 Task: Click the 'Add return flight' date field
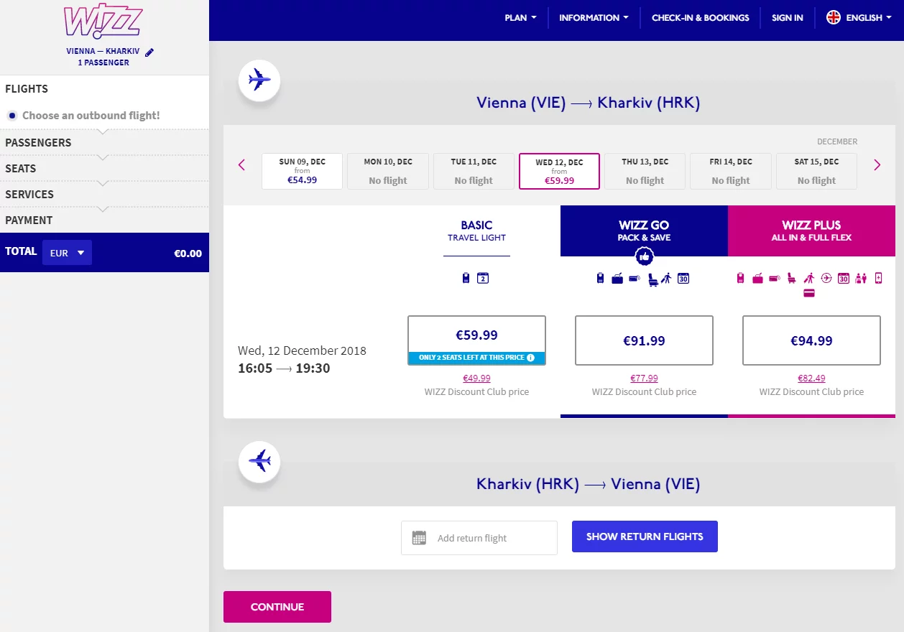click(479, 538)
